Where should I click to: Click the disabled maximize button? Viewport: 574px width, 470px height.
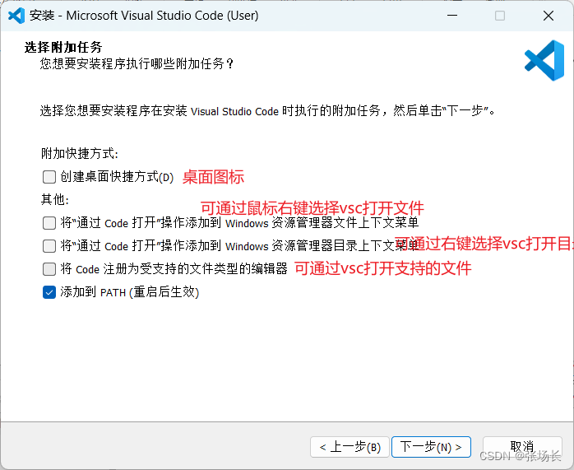[x=500, y=16]
